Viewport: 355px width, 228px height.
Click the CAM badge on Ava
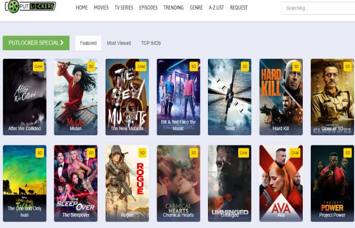tap(295, 153)
